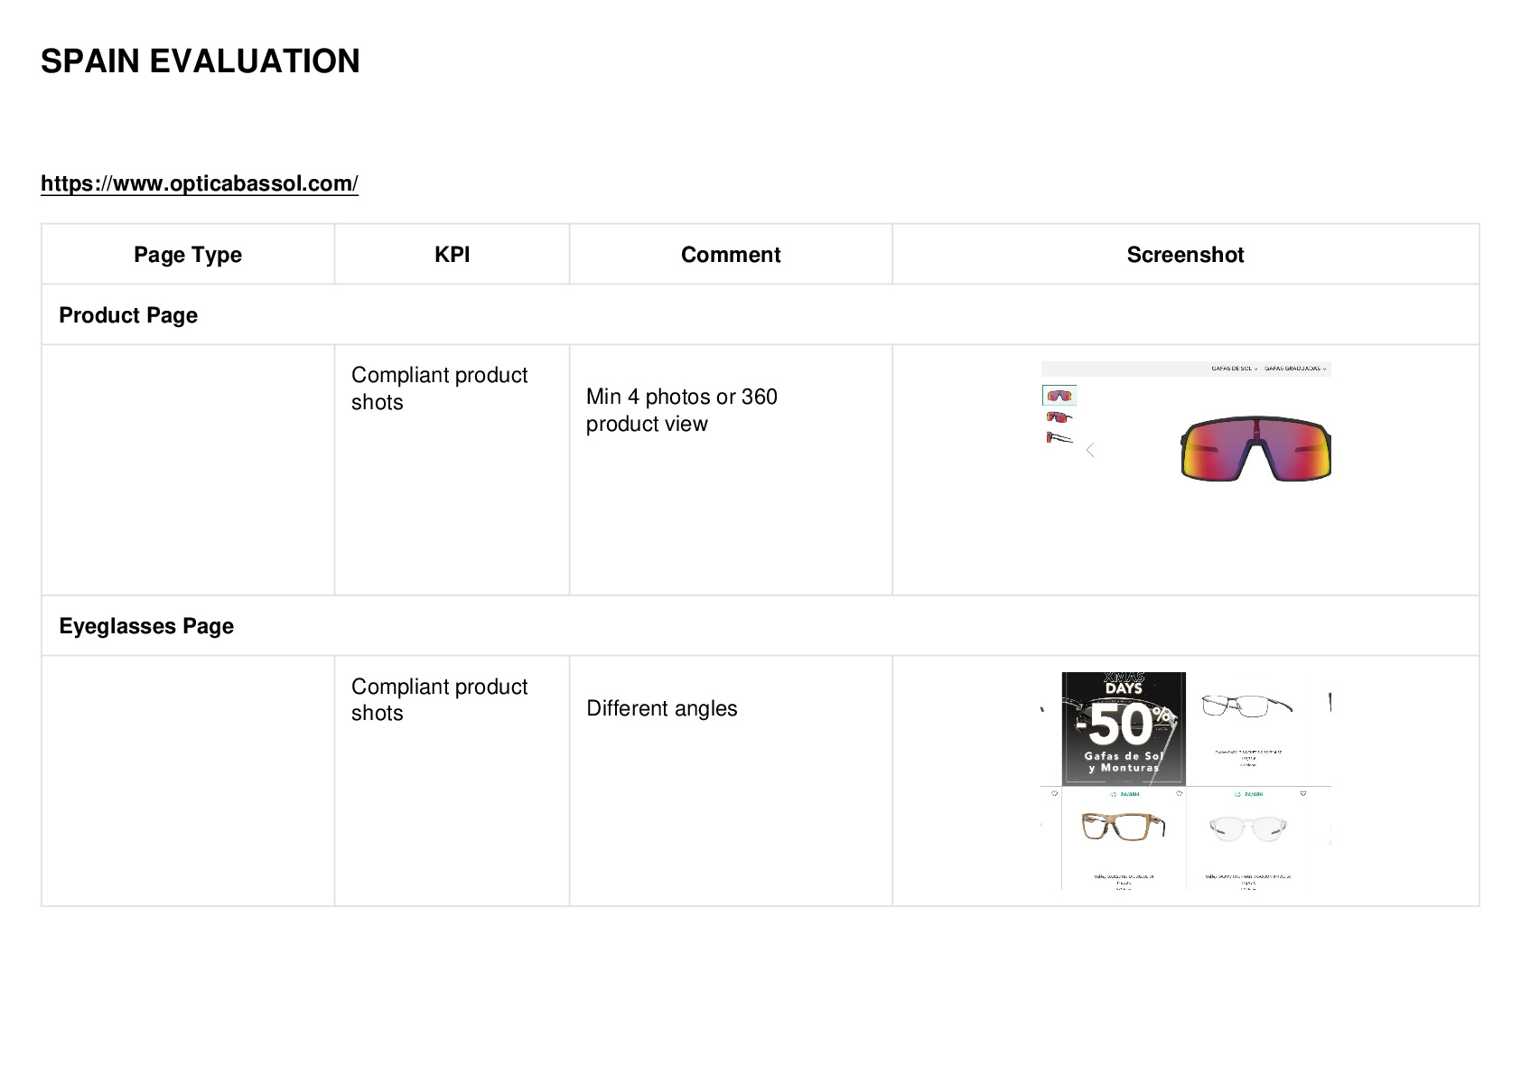Click 24/48H delivery icon above brown glasses
Viewport: 1521px width, 1076px height.
[x=1124, y=794]
